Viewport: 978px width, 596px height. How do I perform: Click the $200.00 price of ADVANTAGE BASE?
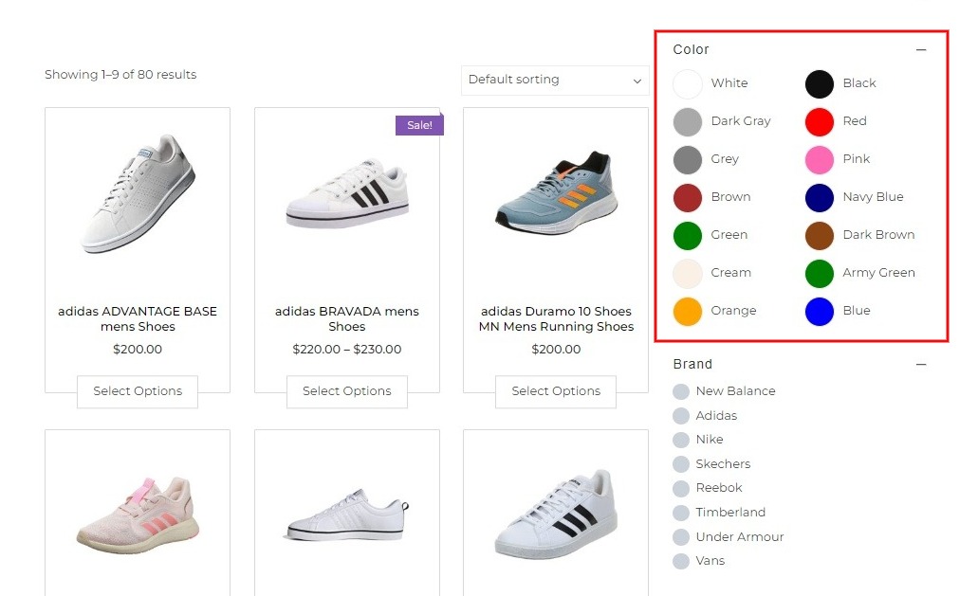pos(138,350)
